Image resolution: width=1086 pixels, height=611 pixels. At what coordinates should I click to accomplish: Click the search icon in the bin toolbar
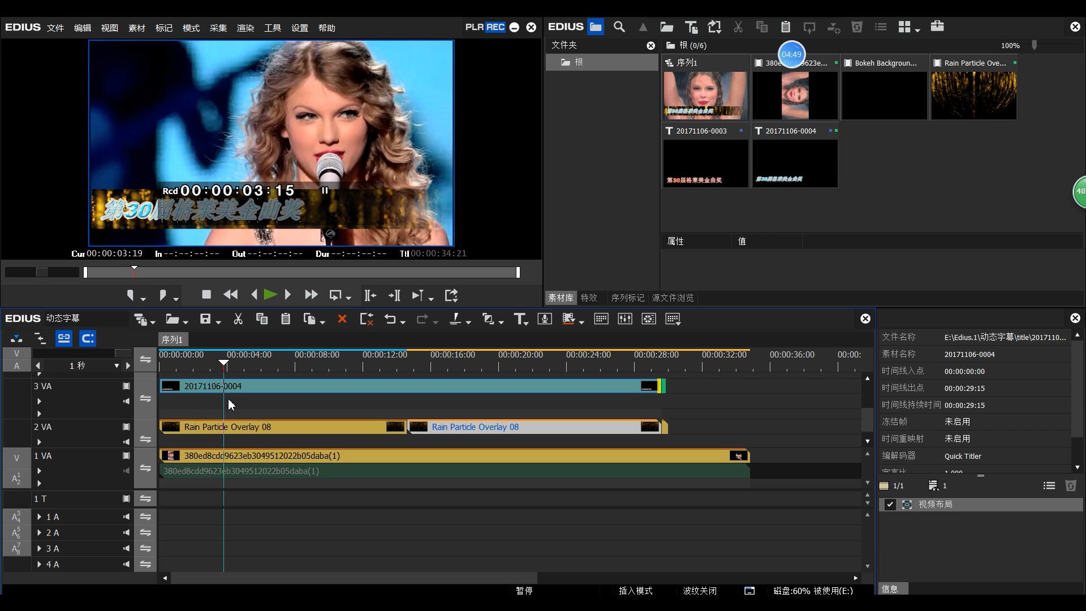tap(619, 27)
